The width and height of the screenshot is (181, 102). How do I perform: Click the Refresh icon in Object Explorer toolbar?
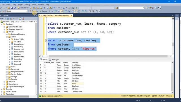[x=20, y=18]
